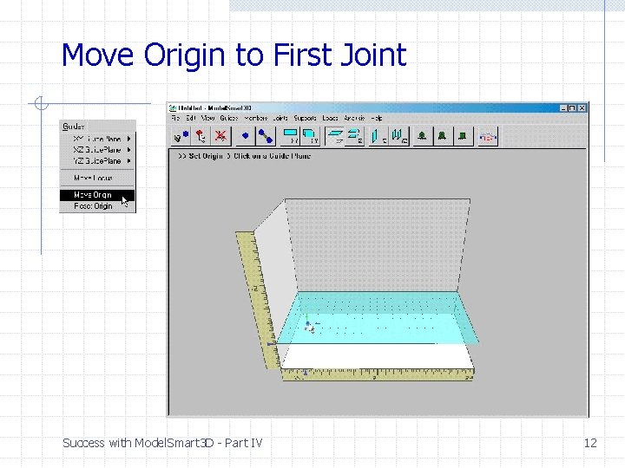Click the horizontal yellow ruler
Image resolution: width=625 pixels, height=468 pixels.
tap(378, 374)
